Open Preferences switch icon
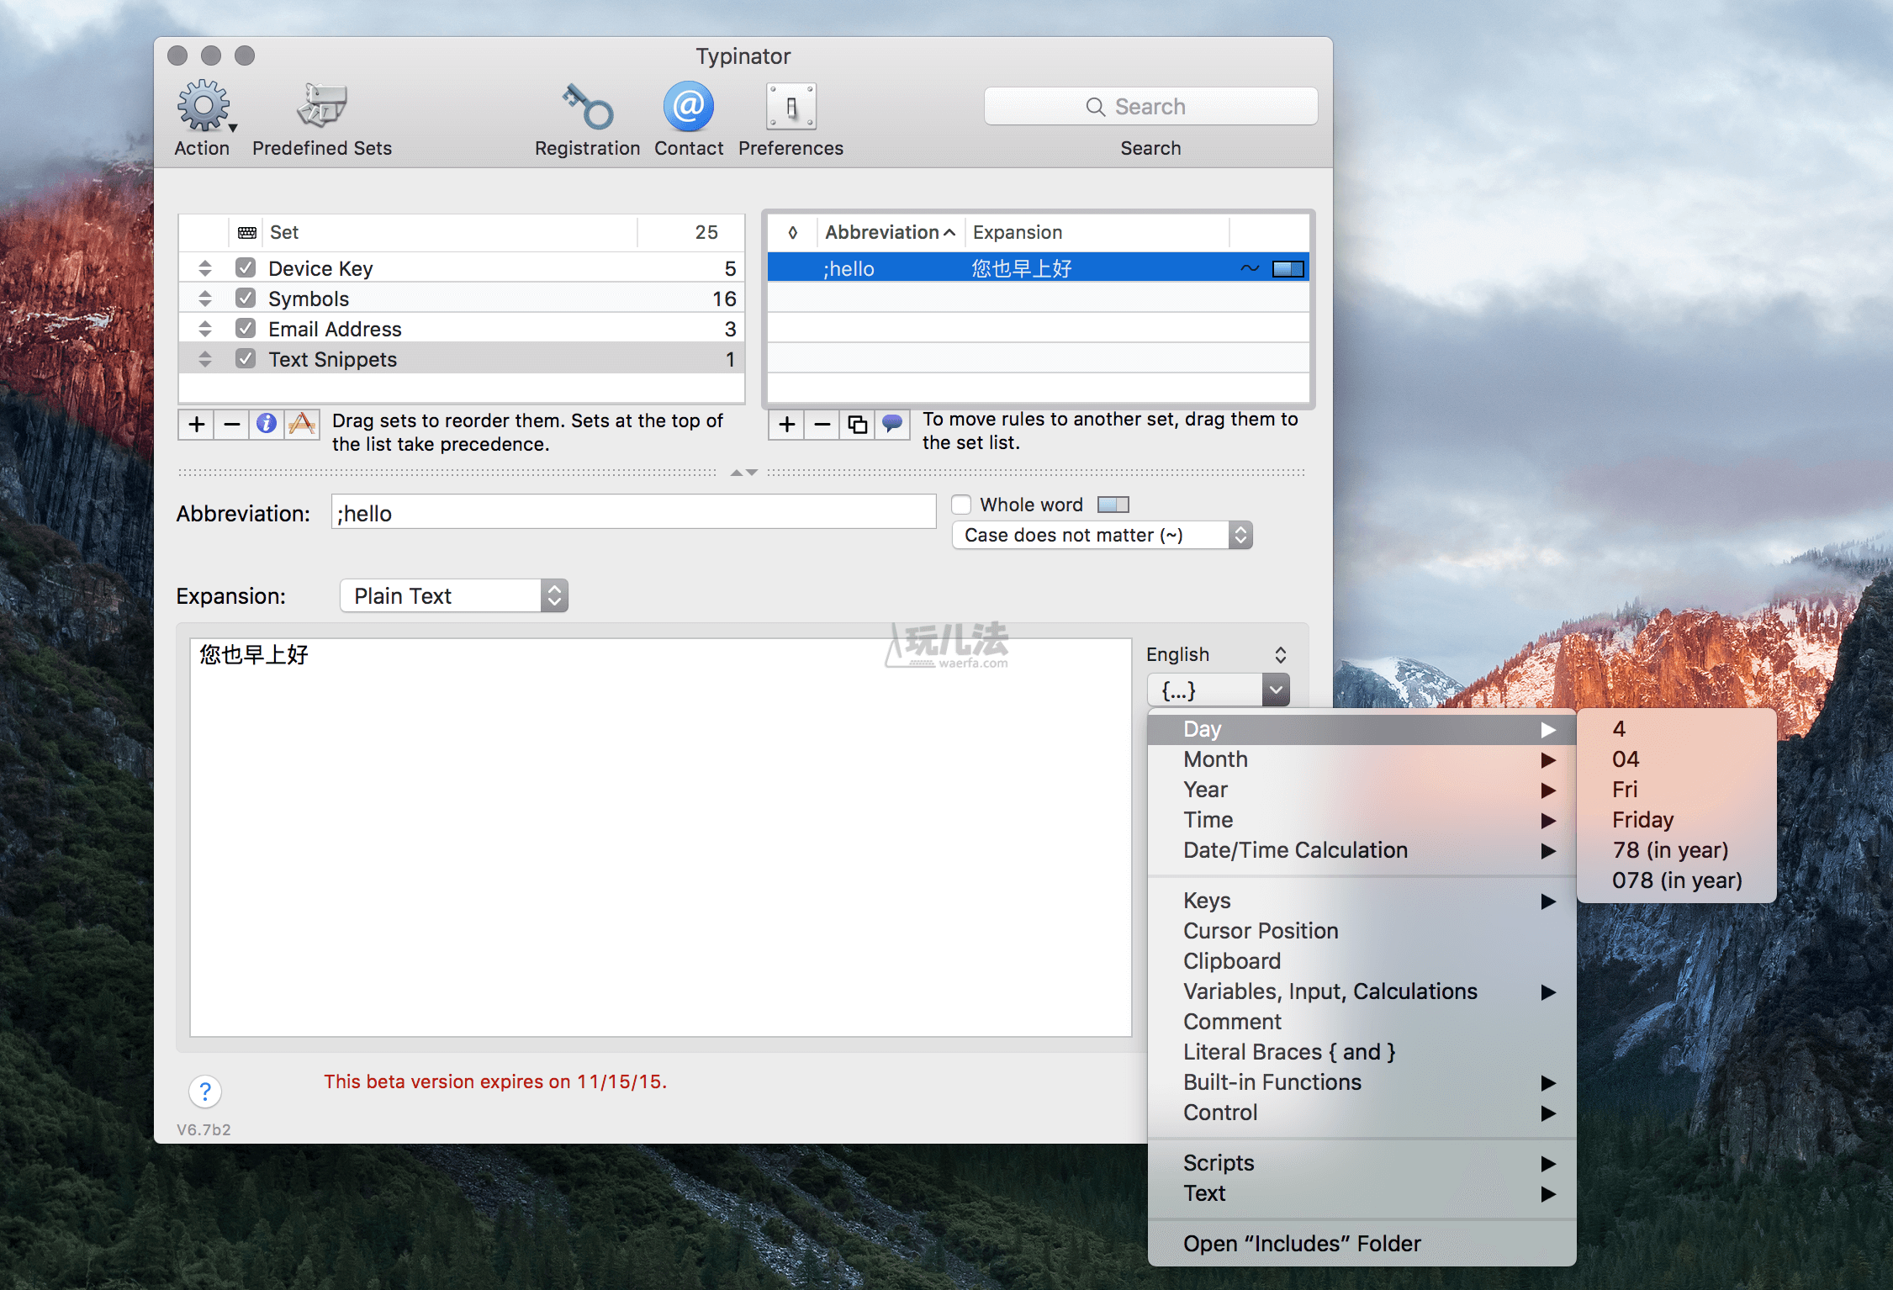The height and width of the screenshot is (1290, 1893). tap(791, 107)
